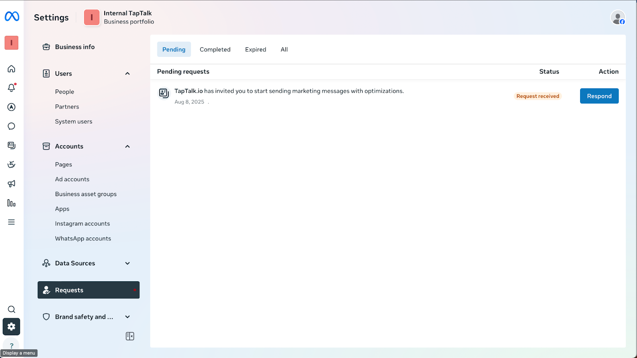Image resolution: width=637 pixels, height=358 pixels.
Task: Open Business asset groups
Action: pyautogui.click(x=86, y=194)
